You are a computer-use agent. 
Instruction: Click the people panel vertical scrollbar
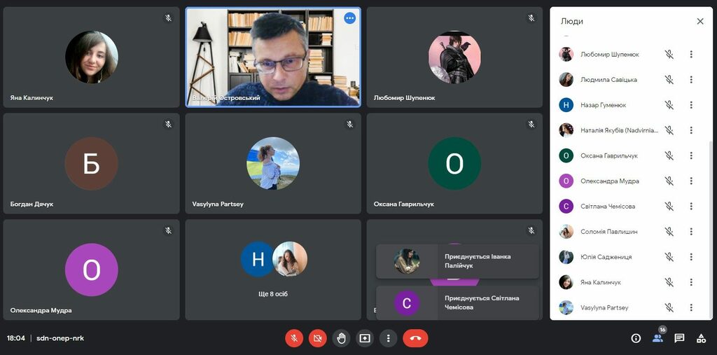(x=711, y=210)
